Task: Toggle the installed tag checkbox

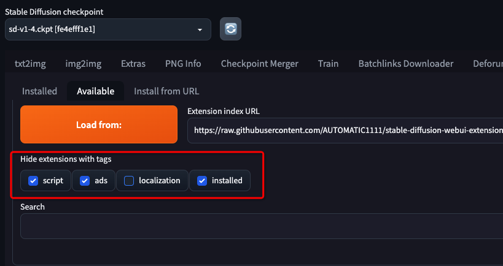Action: pos(202,181)
